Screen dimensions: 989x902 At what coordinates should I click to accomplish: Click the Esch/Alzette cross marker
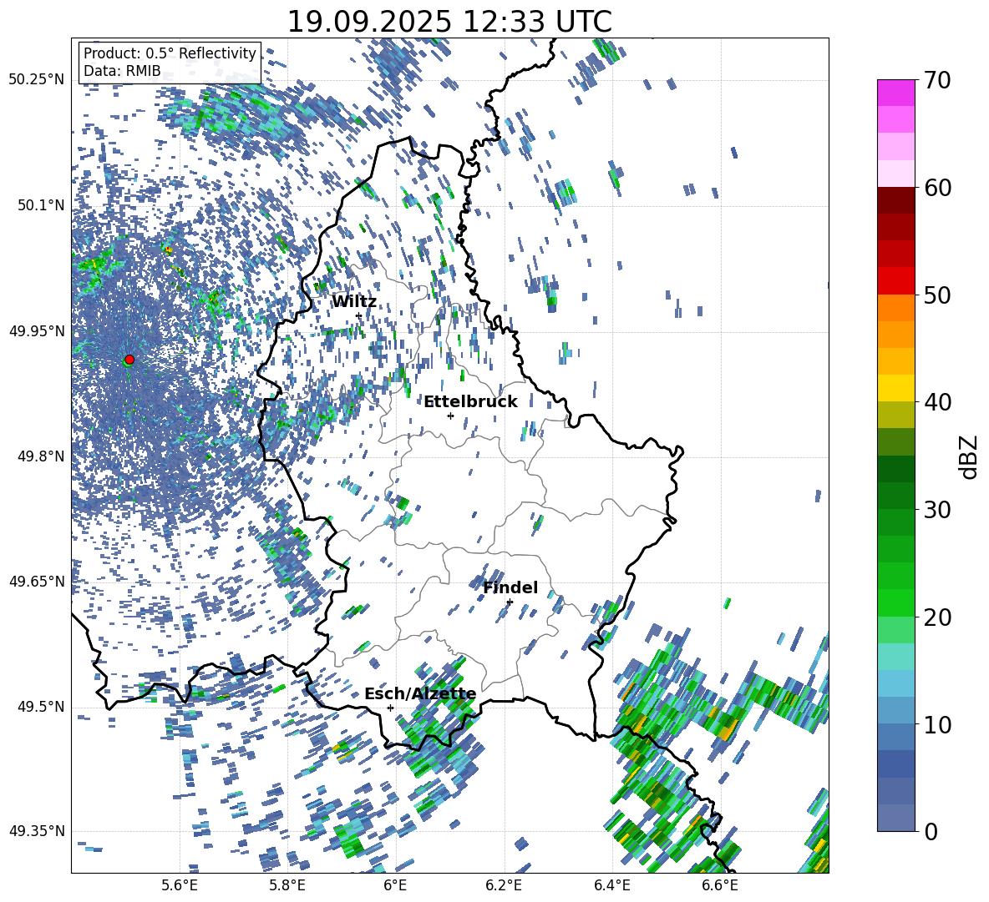pyautogui.click(x=390, y=708)
